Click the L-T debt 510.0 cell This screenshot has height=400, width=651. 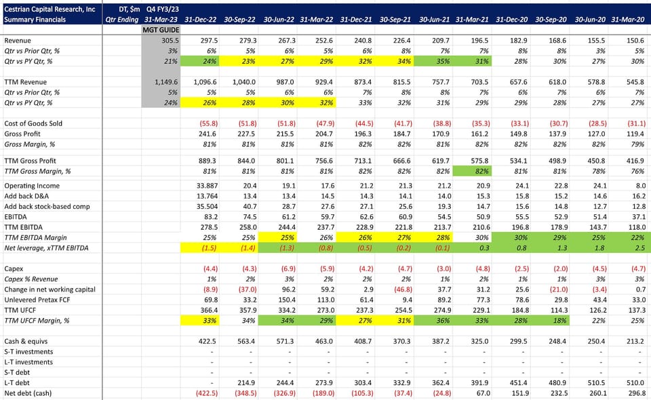[628, 382]
